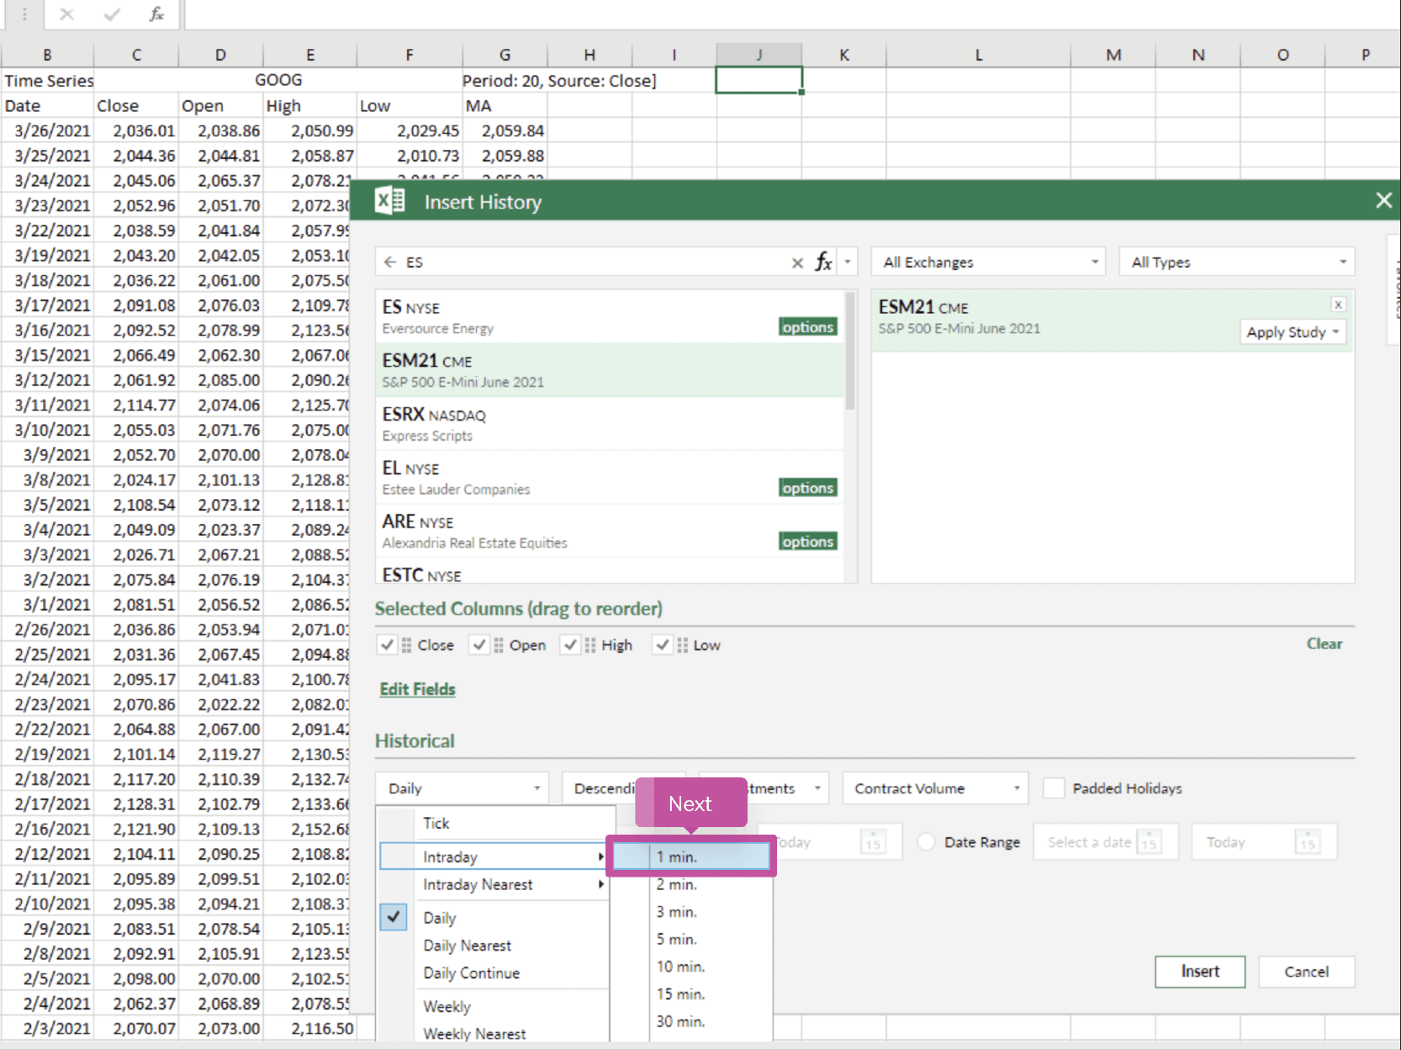This screenshot has height=1050, width=1401.
Task: Select Weekly in the interval menu
Action: point(447,1006)
